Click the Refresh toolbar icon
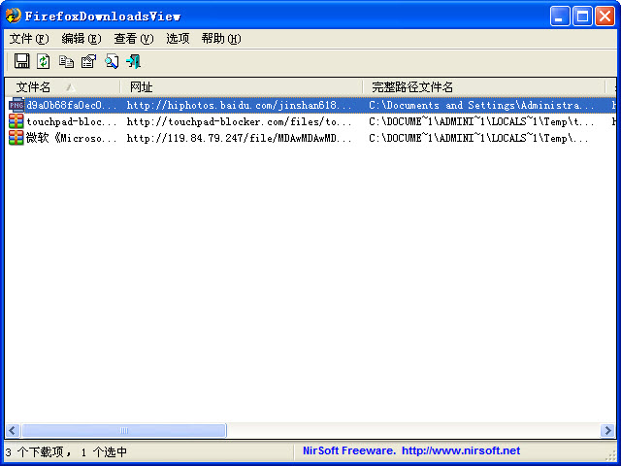Viewport: 621px width, 466px height. [44, 61]
